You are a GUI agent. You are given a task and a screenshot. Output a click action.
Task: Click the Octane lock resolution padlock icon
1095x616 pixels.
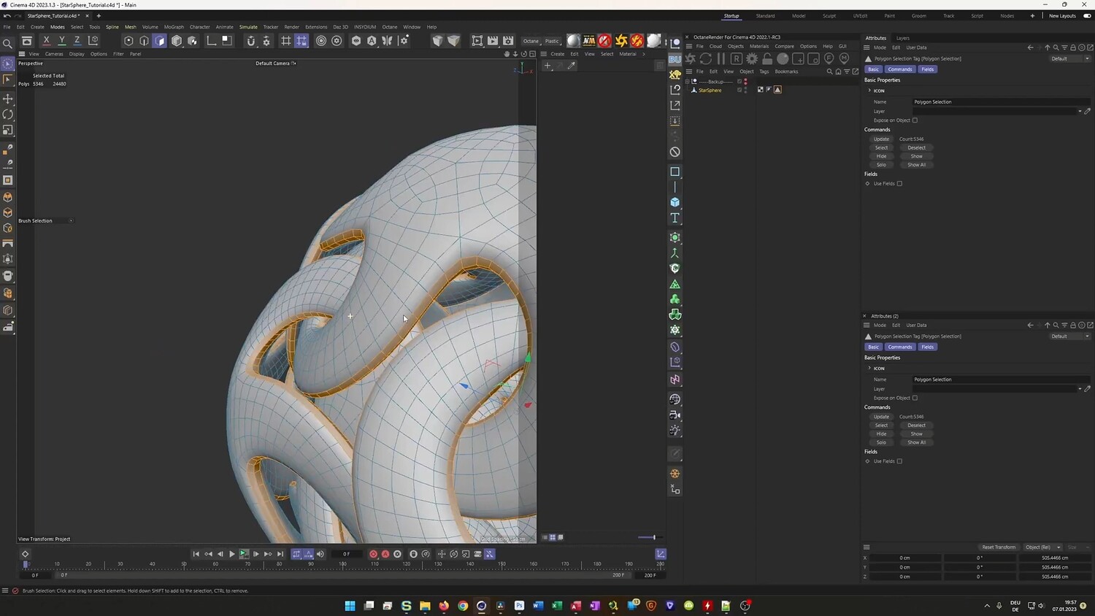point(767,58)
